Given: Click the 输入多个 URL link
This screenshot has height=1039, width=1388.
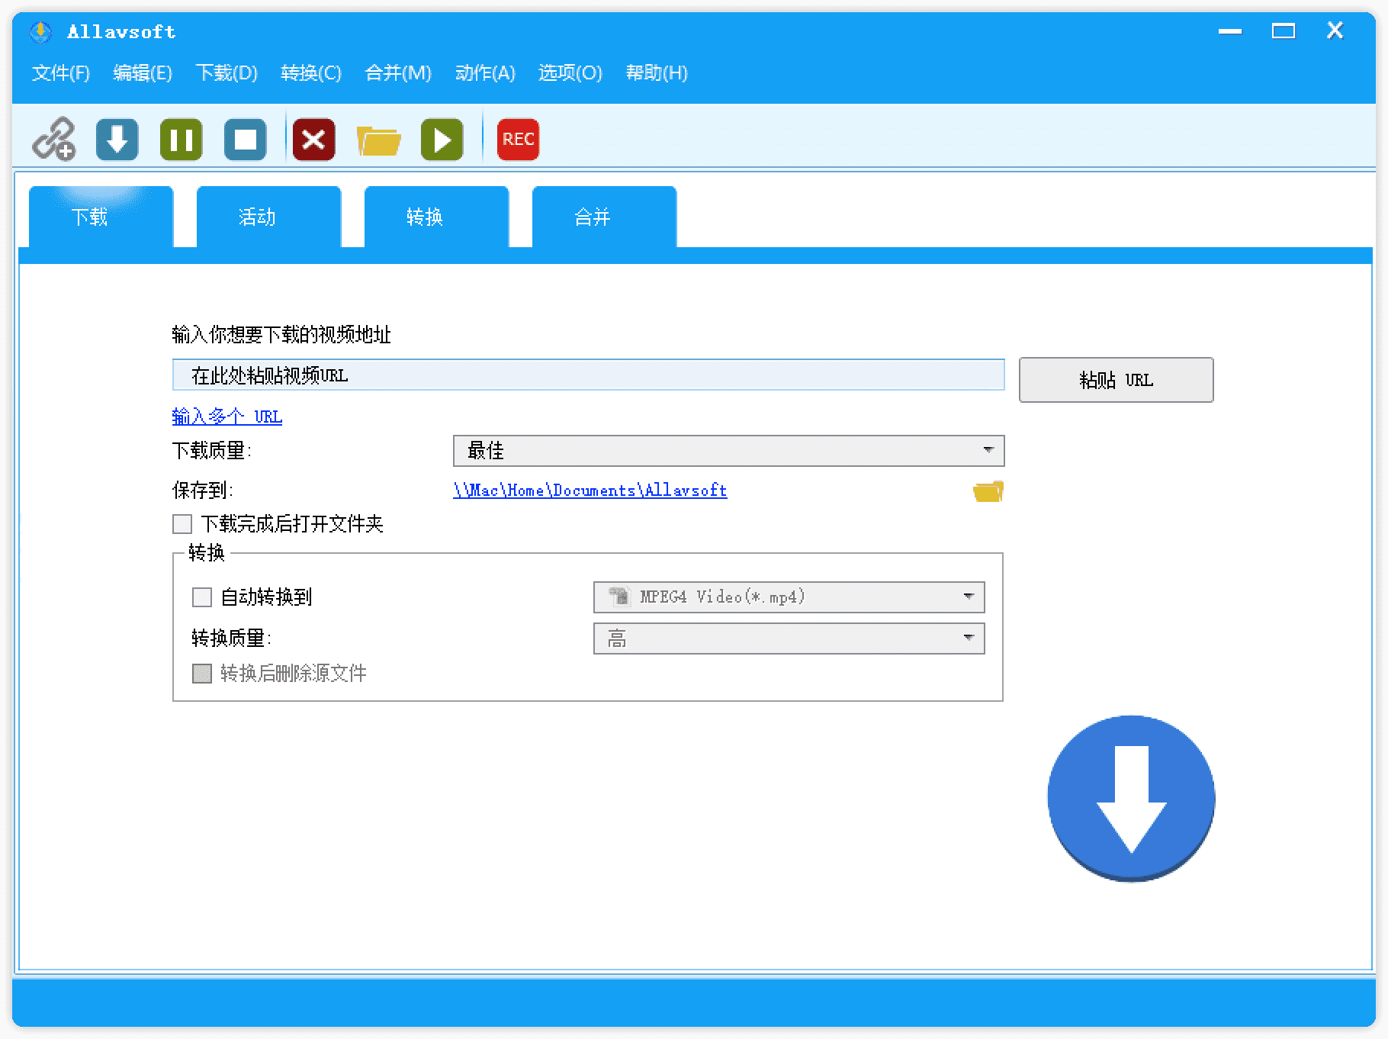Looking at the screenshot, I should tap(227, 417).
